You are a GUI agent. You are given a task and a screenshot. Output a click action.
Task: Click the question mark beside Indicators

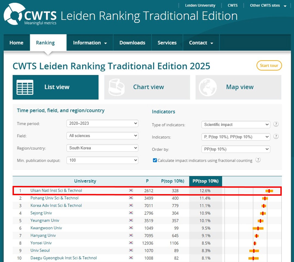click(x=276, y=136)
